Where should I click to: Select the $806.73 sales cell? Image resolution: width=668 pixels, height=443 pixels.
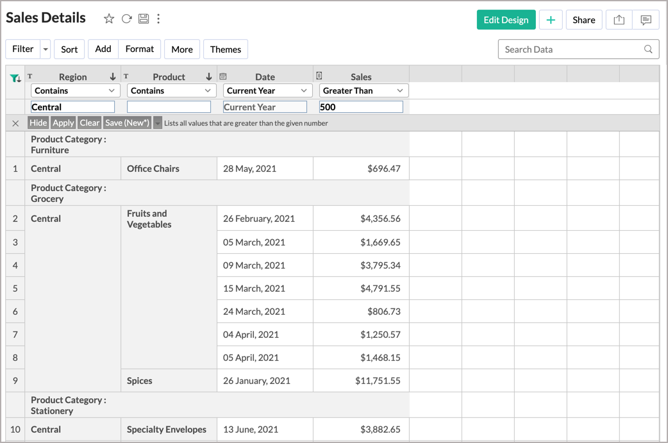[x=362, y=312]
